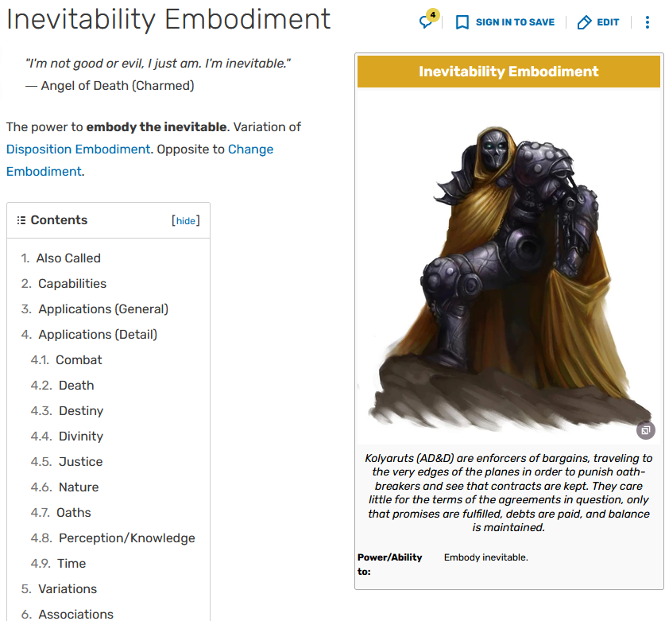The image size is (665, 621).
Task: Follow the Disposition Embodiment link
Action: (78, 149)
